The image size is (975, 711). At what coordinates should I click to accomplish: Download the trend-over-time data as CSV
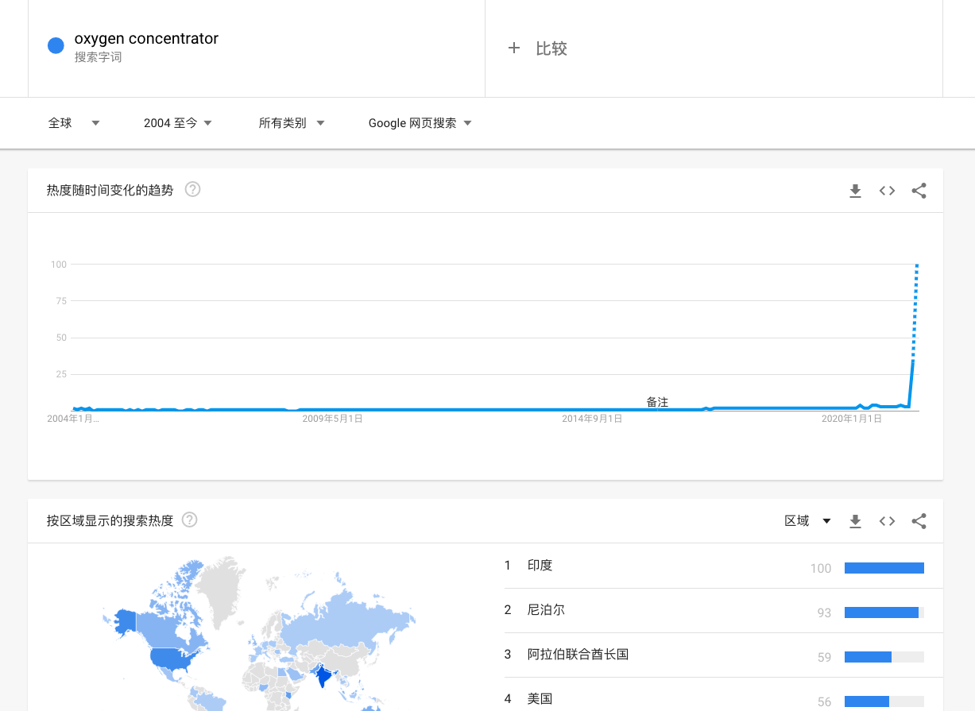pos(855,191)
